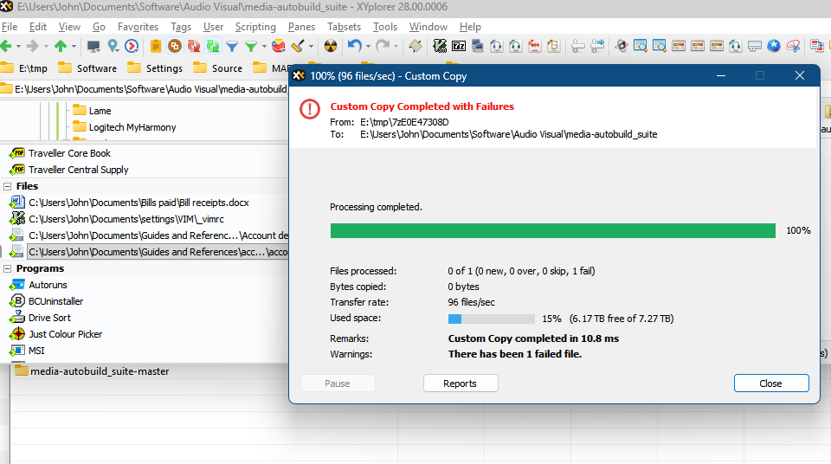
Task: Toggle the green funnel filter icon
Action: point(251,46)
